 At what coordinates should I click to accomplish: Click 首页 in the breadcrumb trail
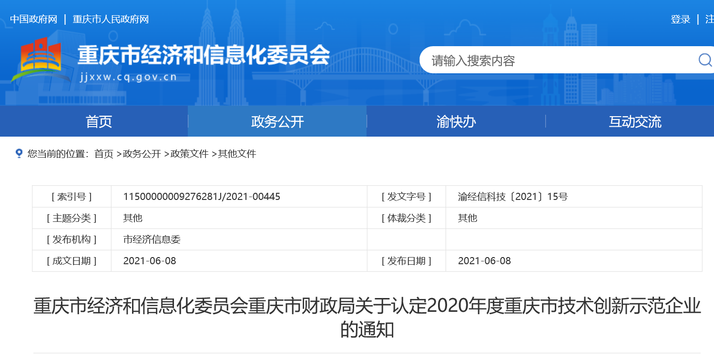tap(104, 154)
